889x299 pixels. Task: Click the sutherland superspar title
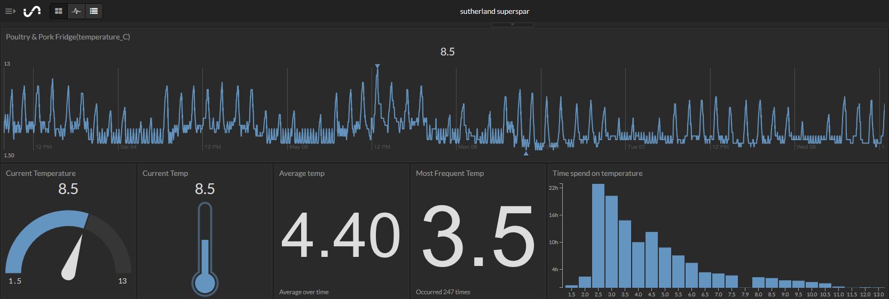(494, 11)
